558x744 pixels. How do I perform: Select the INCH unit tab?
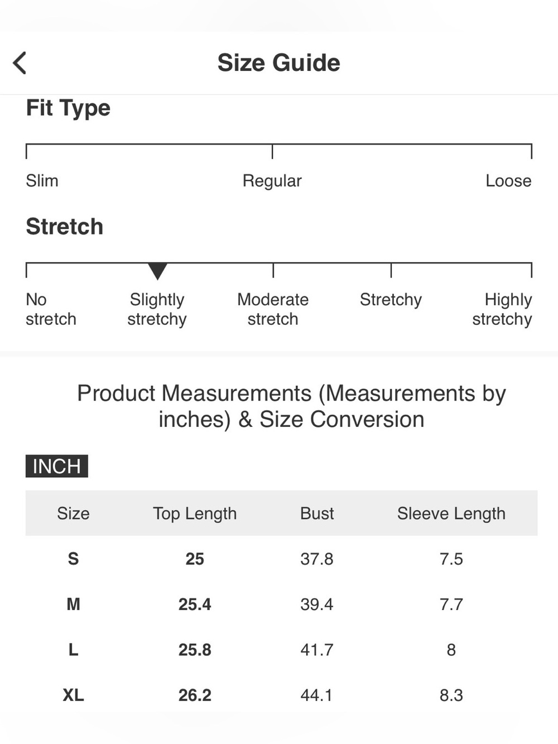pyautogui.click(x=57, y=466)
